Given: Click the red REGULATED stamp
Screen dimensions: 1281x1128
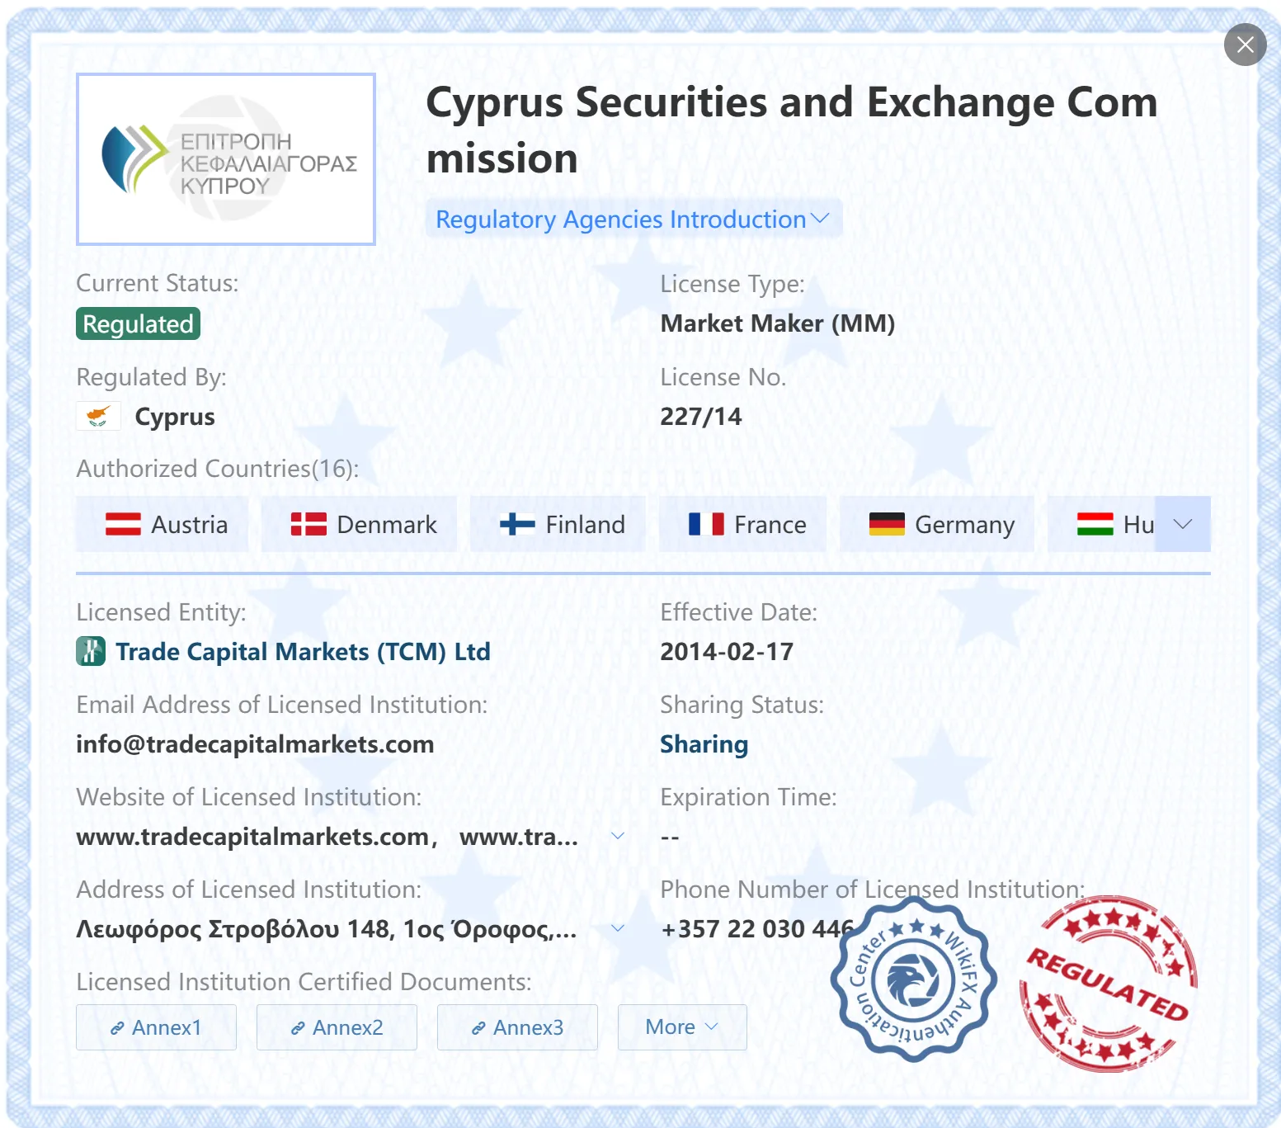Looking at the screenshot, I should [1108, 984].
